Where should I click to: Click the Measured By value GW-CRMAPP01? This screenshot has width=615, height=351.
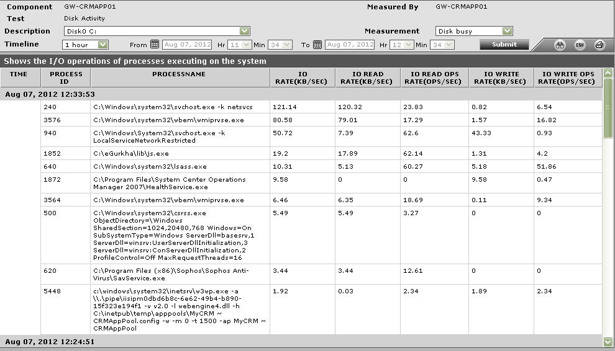(461, 7)
